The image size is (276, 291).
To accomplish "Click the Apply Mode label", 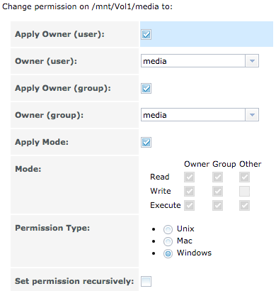I will click(42, 142).
